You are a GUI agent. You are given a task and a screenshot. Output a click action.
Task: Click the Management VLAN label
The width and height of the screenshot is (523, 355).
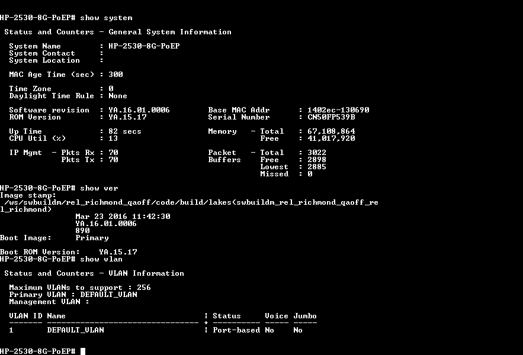point(49,302)
